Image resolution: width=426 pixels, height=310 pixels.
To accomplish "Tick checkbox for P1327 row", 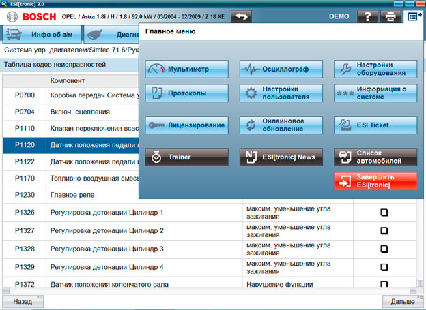I will pos(384,231).
